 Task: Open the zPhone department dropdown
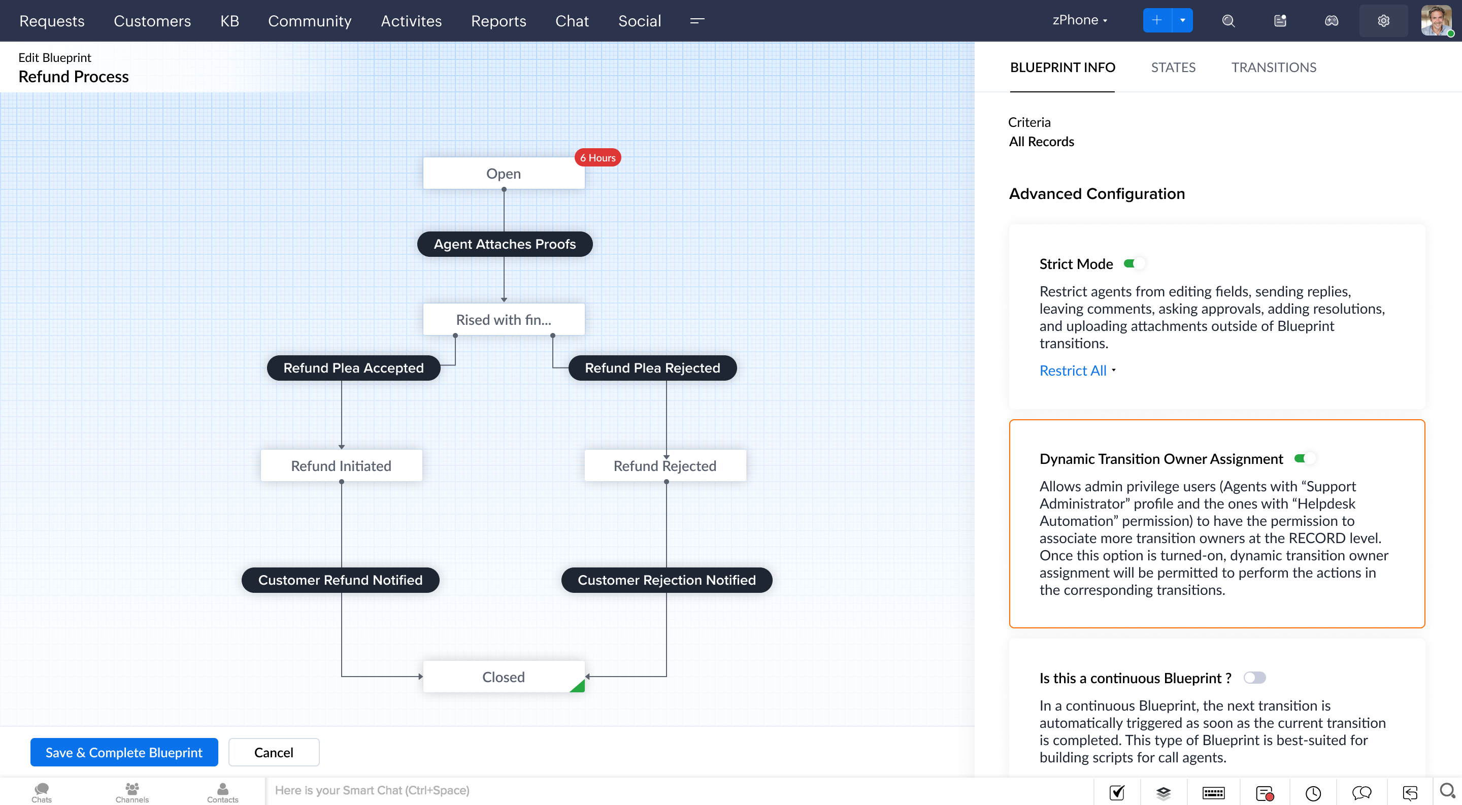pyautogui.click(x=1079, y=20)
